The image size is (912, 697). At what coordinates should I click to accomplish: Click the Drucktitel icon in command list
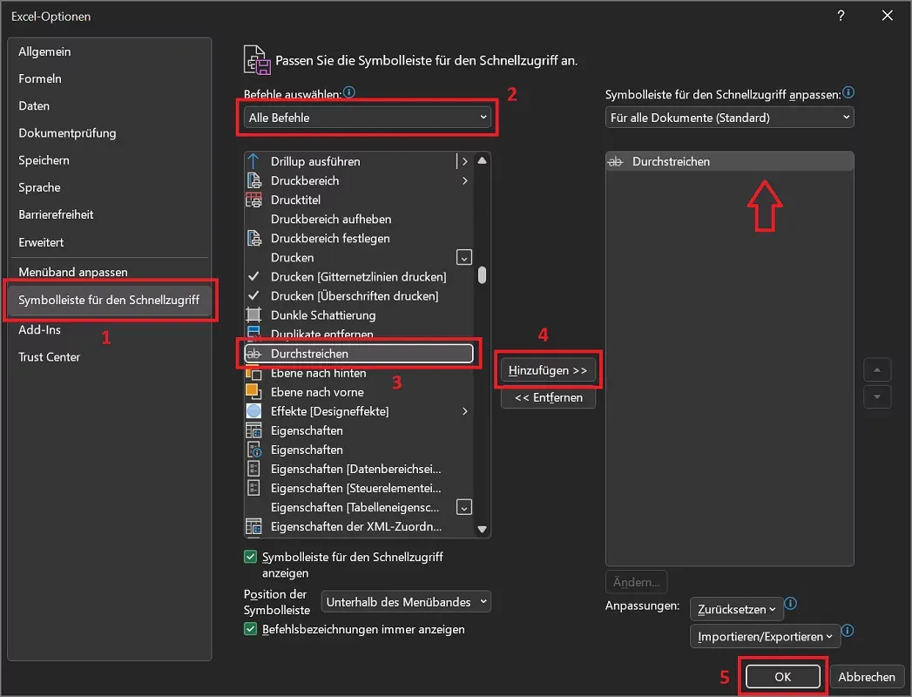pos(254,200)
